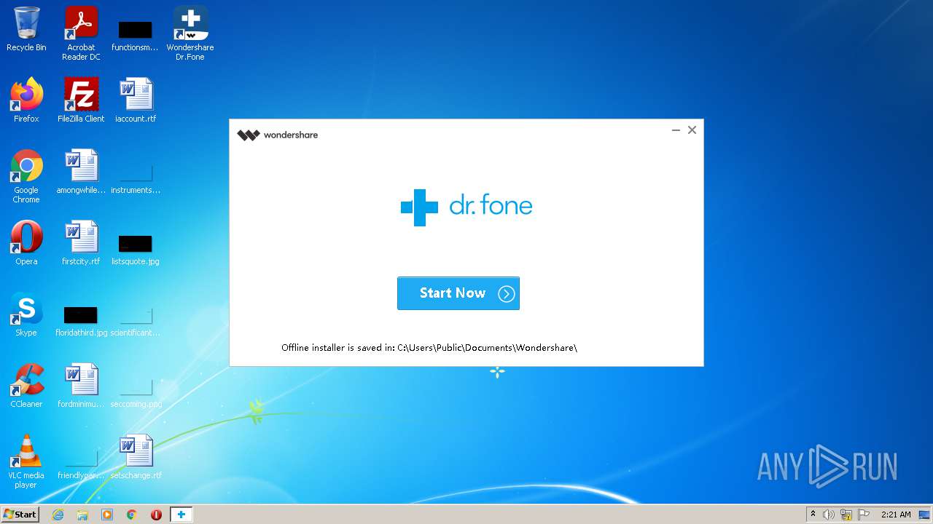Open the Windows Start menu
Screen dimensions: 933x524
[20, 514]
